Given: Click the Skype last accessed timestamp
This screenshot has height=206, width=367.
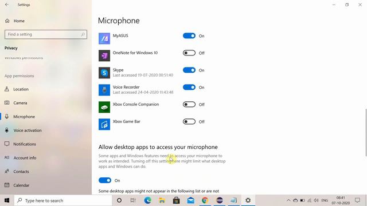Looking at the screenshot, I should click(x=143, y=75).
